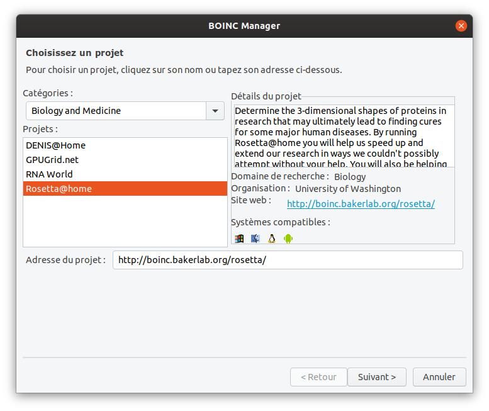Click the University of Washington organisation text
The image size is (489, 411).
(347, 189)
